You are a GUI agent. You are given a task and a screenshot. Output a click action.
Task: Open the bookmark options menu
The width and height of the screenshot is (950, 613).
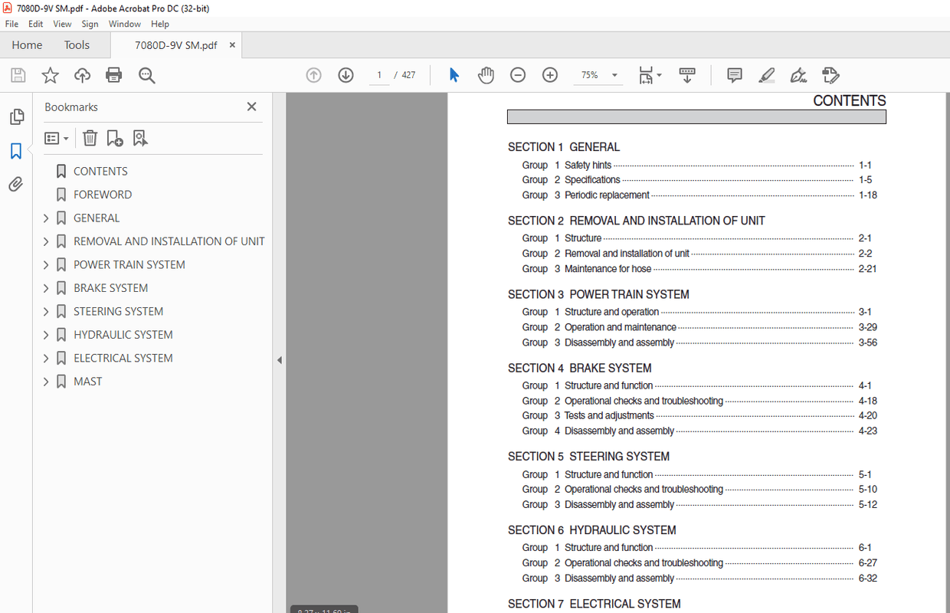click(x=55, y=138)
